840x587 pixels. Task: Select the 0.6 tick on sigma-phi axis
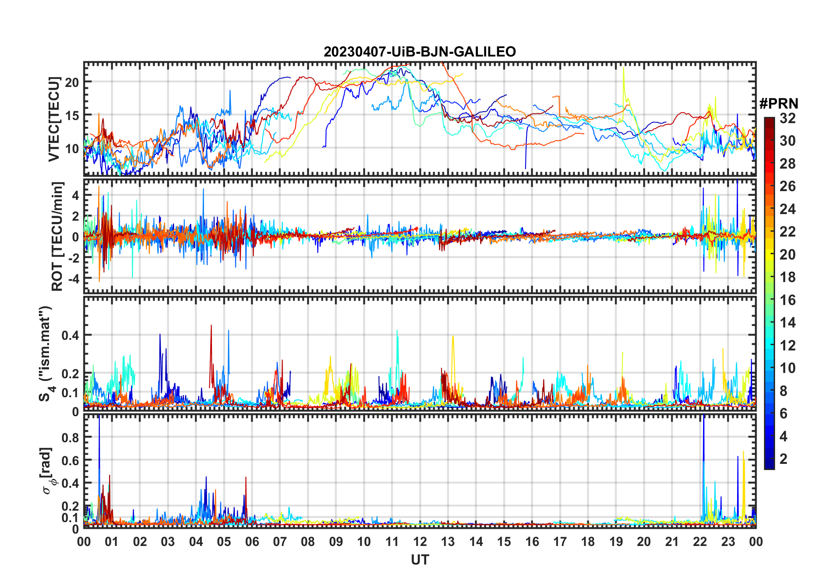[71, 460]
